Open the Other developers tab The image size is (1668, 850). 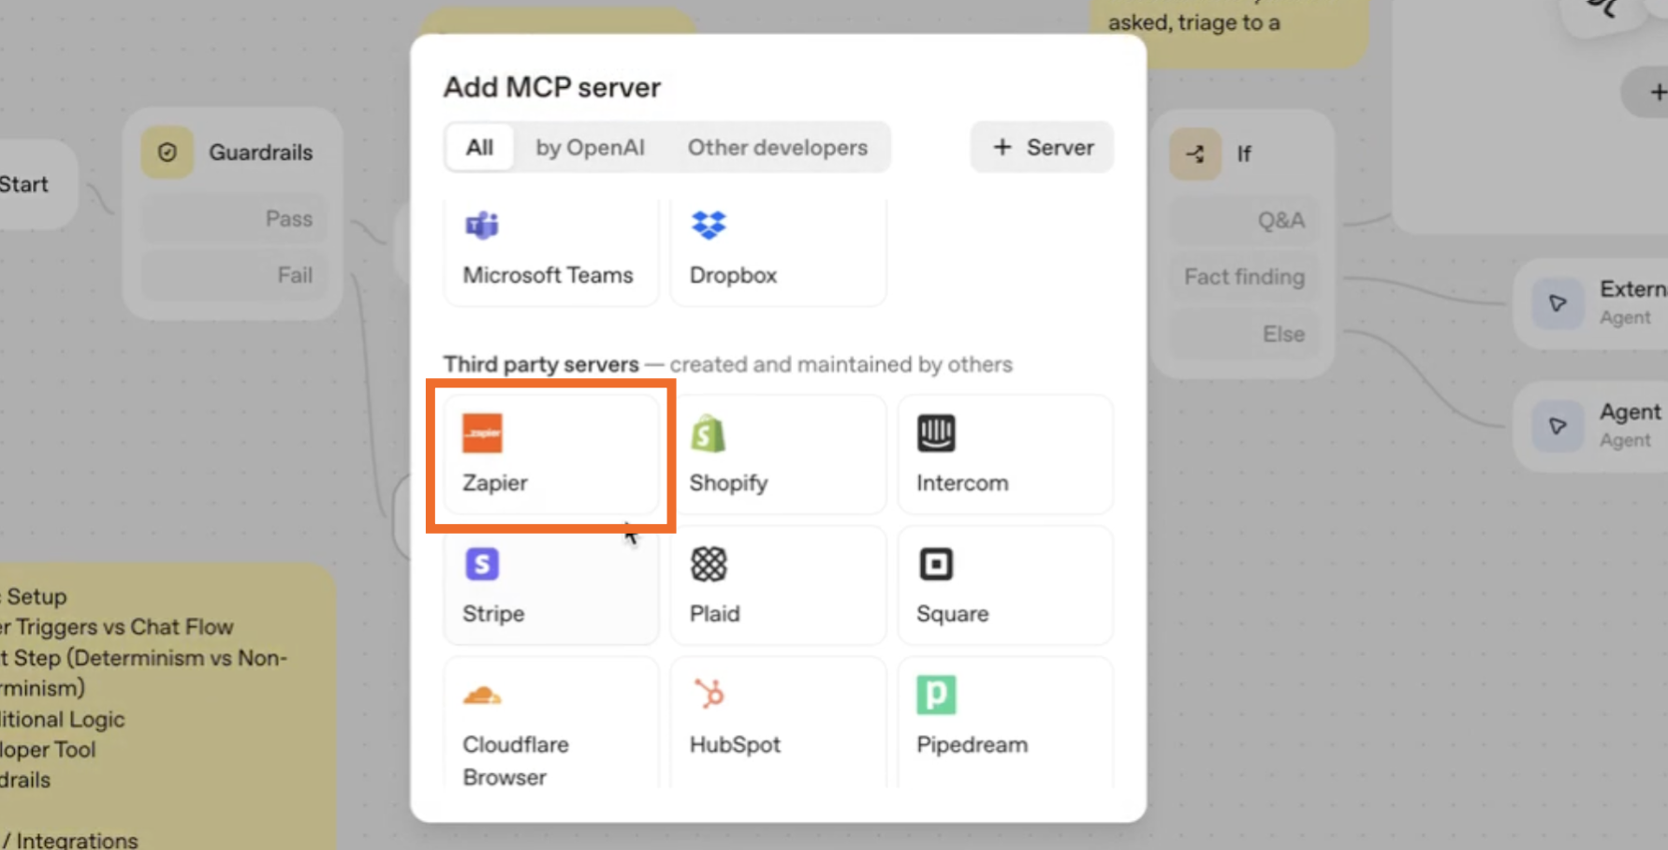pyautogui.click(x=778, y=147)
